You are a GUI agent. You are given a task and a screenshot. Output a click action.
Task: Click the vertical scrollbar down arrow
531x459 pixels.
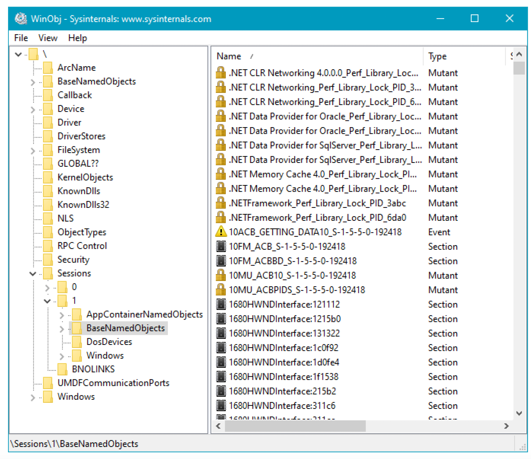tap(519, 414)
